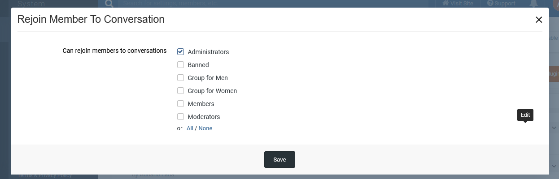This screenshot has height=179, width=559.
Task: Click the All groups link
Action: [x=190, y=128]
